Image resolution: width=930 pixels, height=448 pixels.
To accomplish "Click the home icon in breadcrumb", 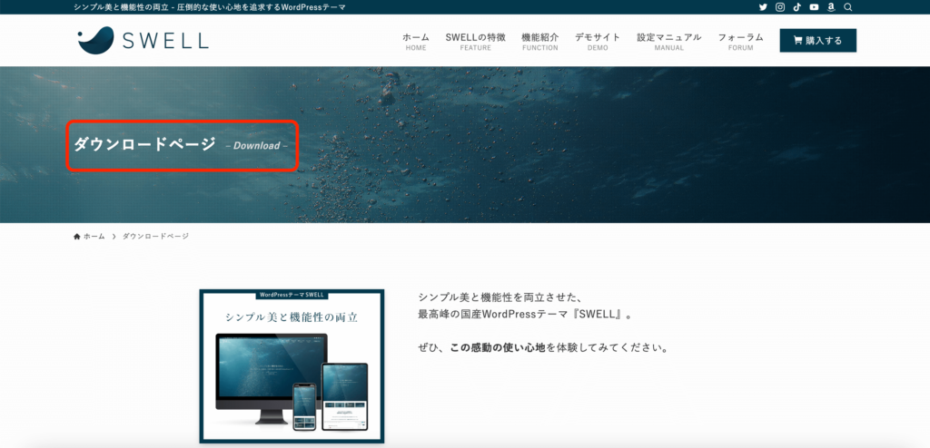I will tap(77, 237).
